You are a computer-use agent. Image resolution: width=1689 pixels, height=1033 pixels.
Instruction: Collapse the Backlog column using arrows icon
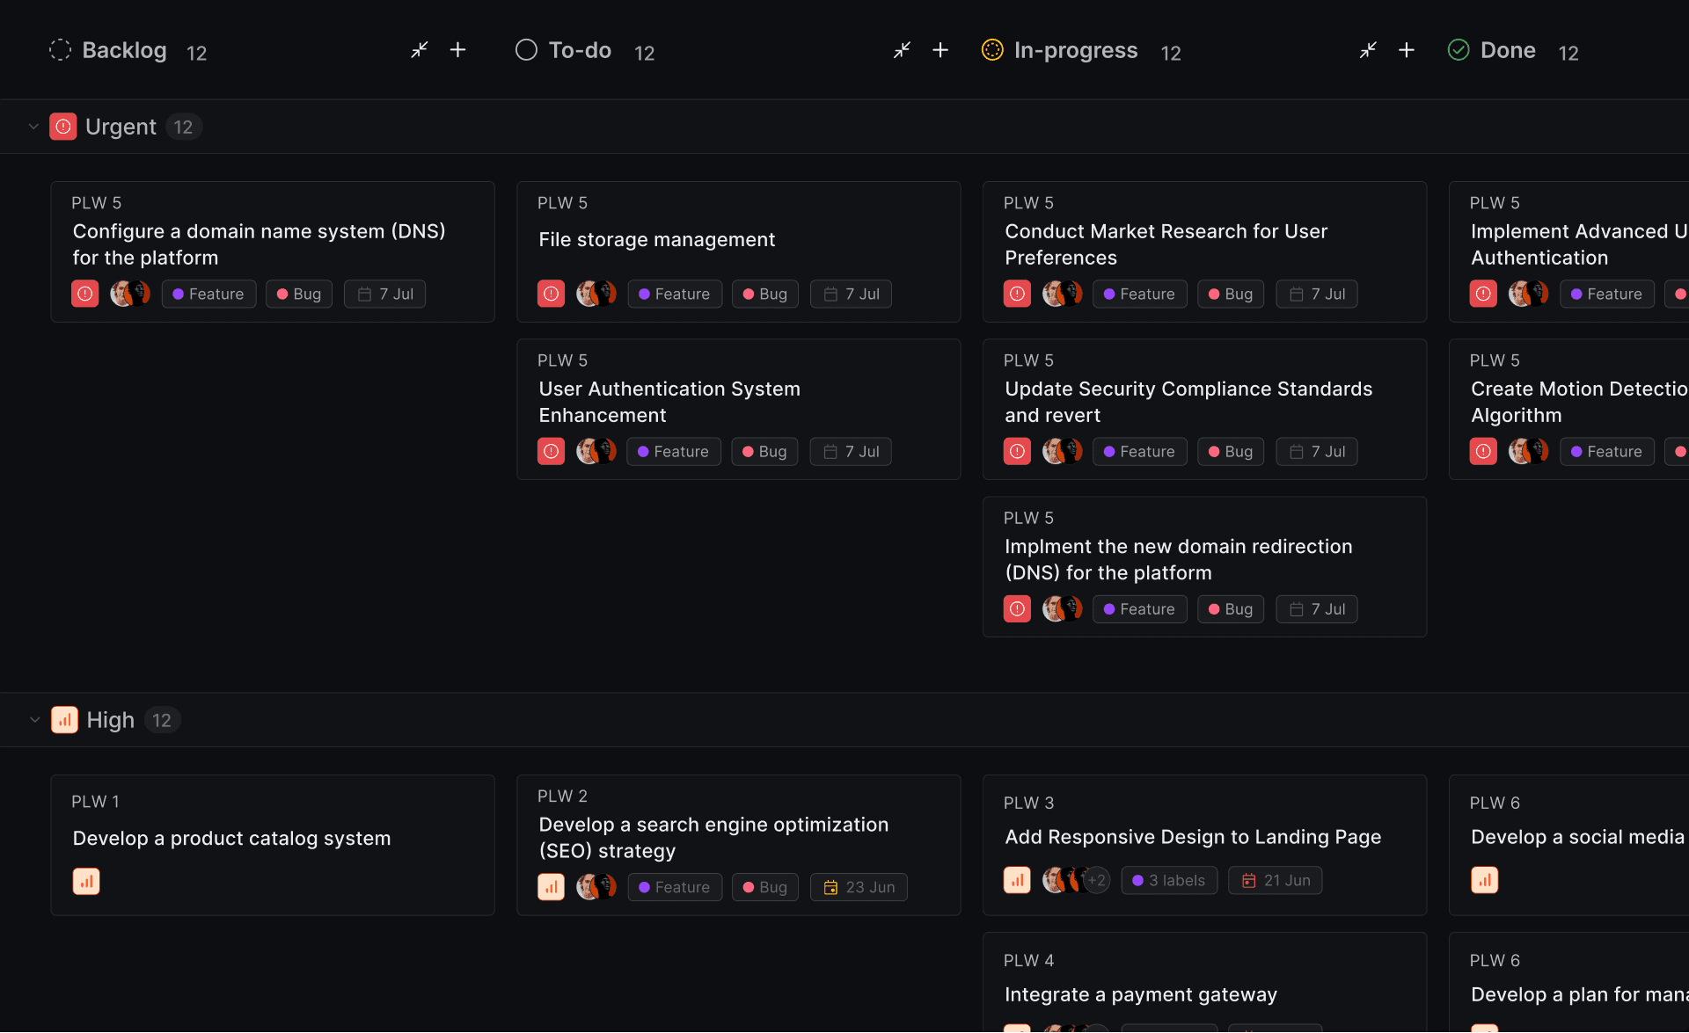(420, 50)
